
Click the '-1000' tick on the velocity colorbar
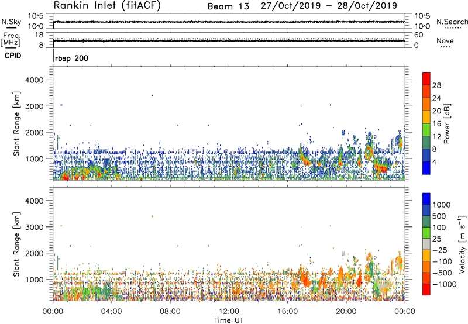coord(445,284)
